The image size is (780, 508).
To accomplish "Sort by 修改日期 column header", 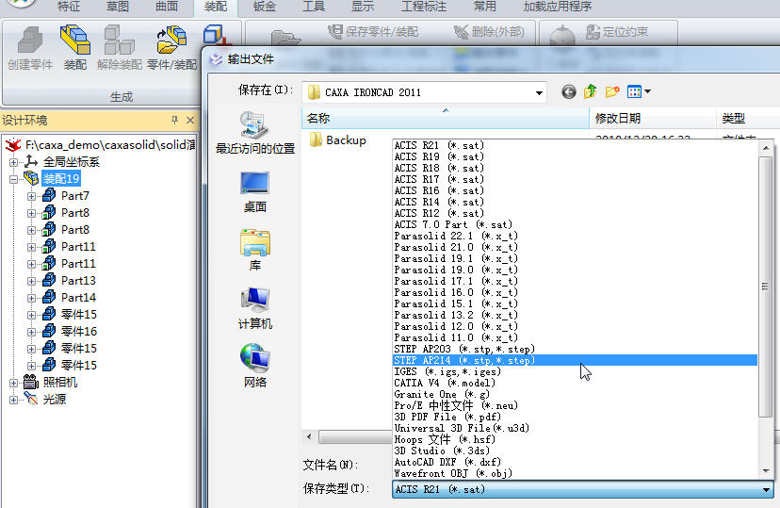I will pos(652,119).
